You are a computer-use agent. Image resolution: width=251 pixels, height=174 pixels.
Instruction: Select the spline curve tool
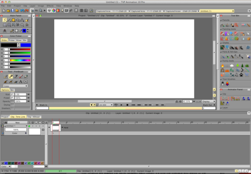22,20
